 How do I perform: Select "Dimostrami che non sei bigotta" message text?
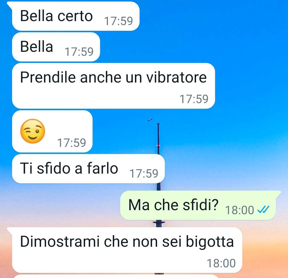click(127, 241)
